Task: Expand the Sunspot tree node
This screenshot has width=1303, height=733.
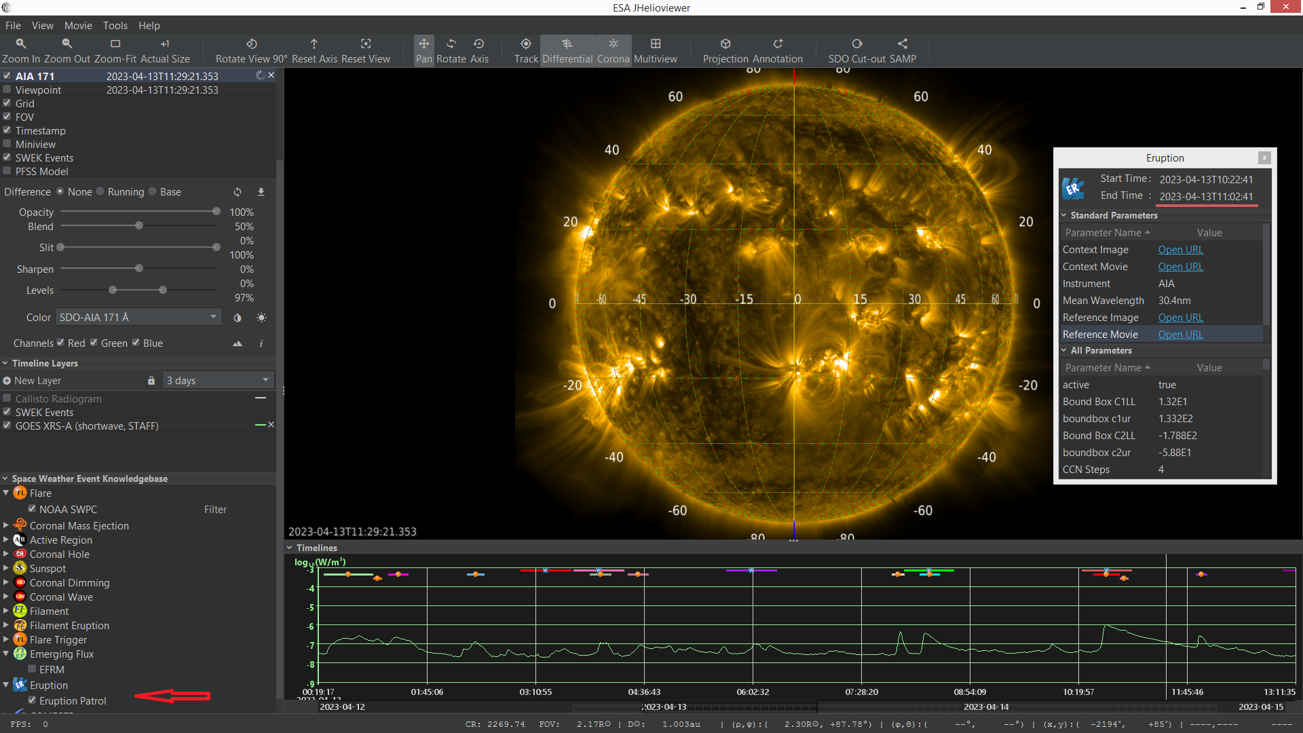Action: [6, 568]
